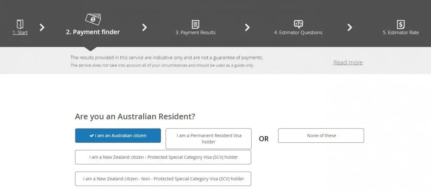Open the '2. Payment finder' step label
Viewport: 431px width, 191px height.
(93, 32)
